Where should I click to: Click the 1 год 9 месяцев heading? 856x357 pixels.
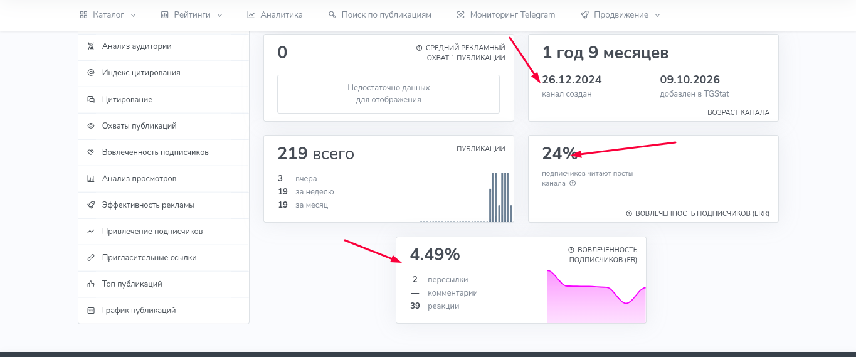[x=605, y=53]
